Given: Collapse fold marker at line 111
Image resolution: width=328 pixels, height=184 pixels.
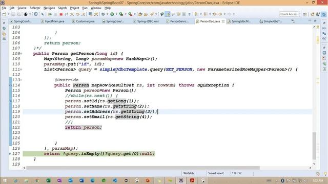Looking at the screenshot, I should [x=21, y=70].
